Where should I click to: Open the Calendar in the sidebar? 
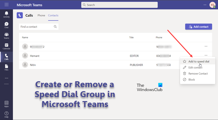tap(7, 46)
